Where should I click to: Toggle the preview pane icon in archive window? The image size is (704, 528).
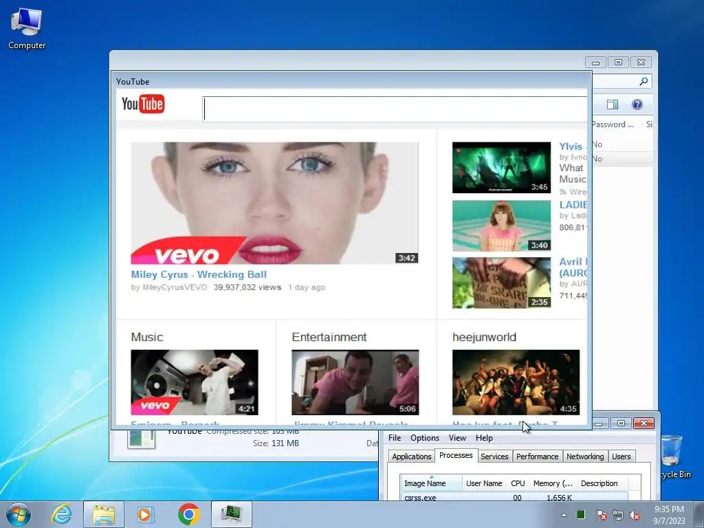click(x=613, y=104)
